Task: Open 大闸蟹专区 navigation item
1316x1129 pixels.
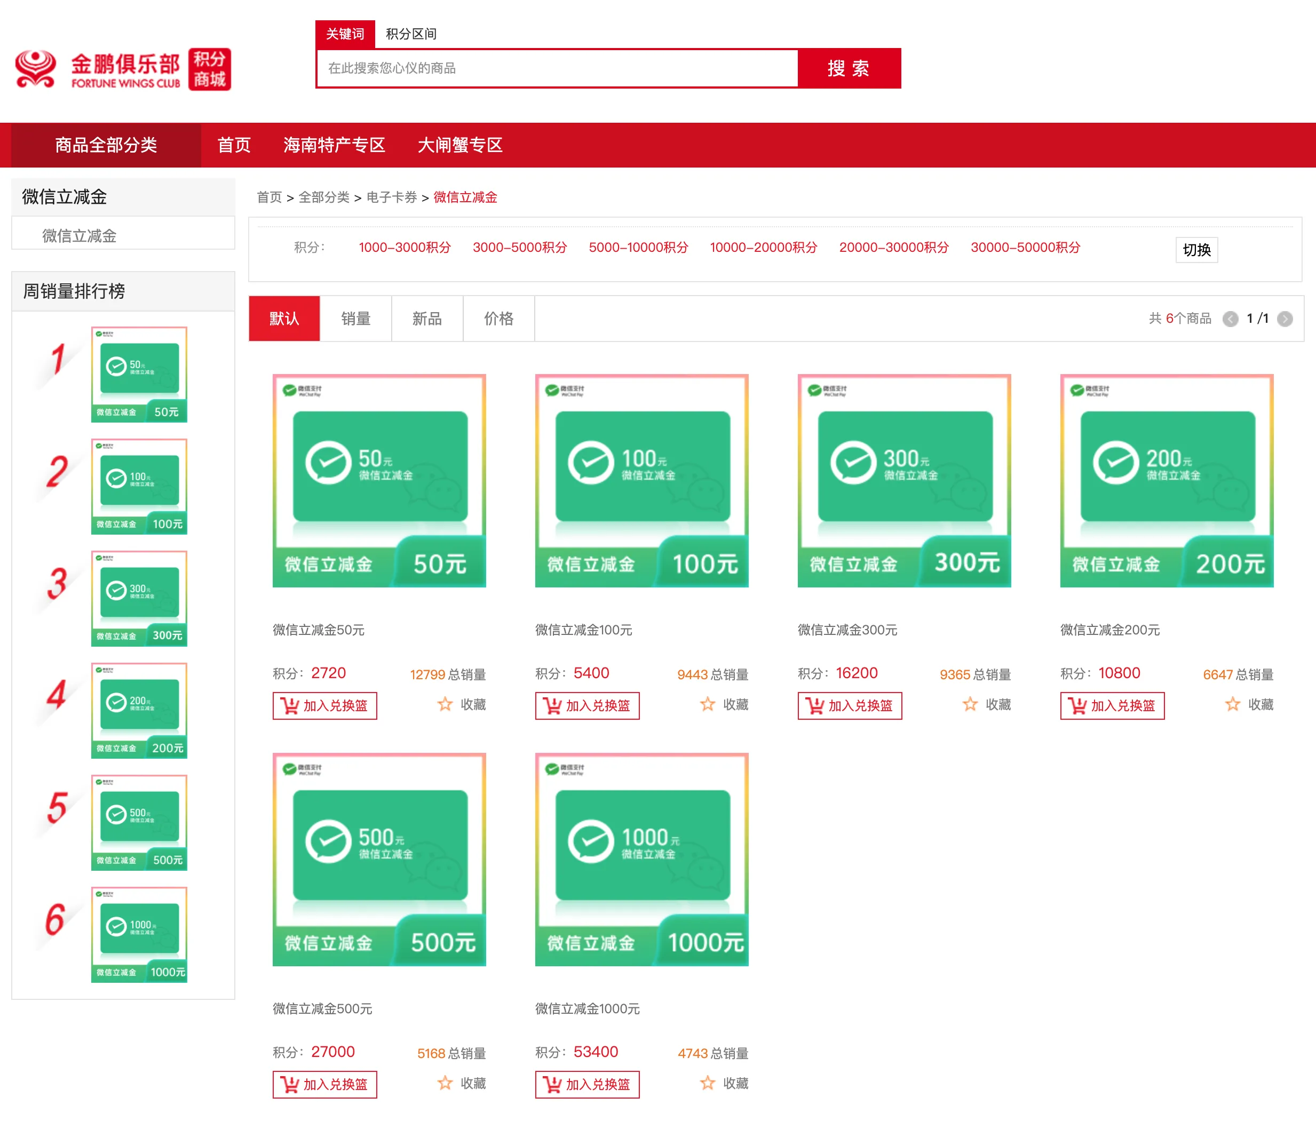Action: [460, 146]
